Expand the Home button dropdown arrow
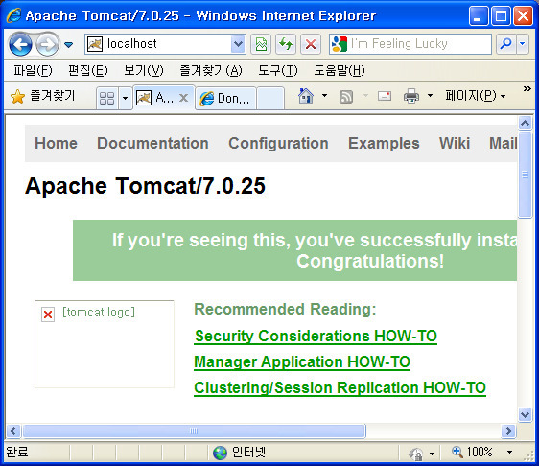 click(324, 96)
